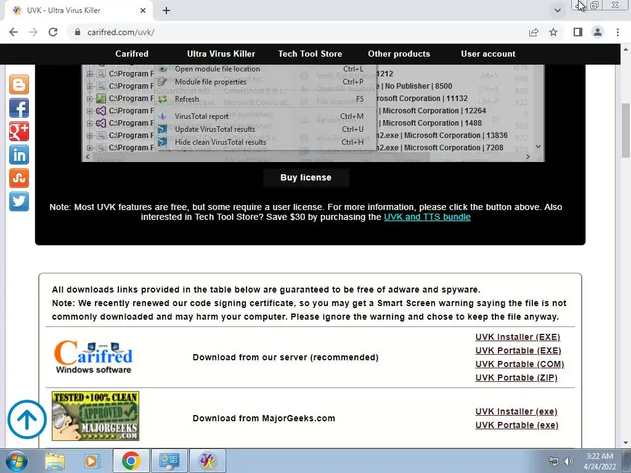Open Windows Explorer from taskbar
Viewport: 631px width, 473px height.
[x=55, y=461]
